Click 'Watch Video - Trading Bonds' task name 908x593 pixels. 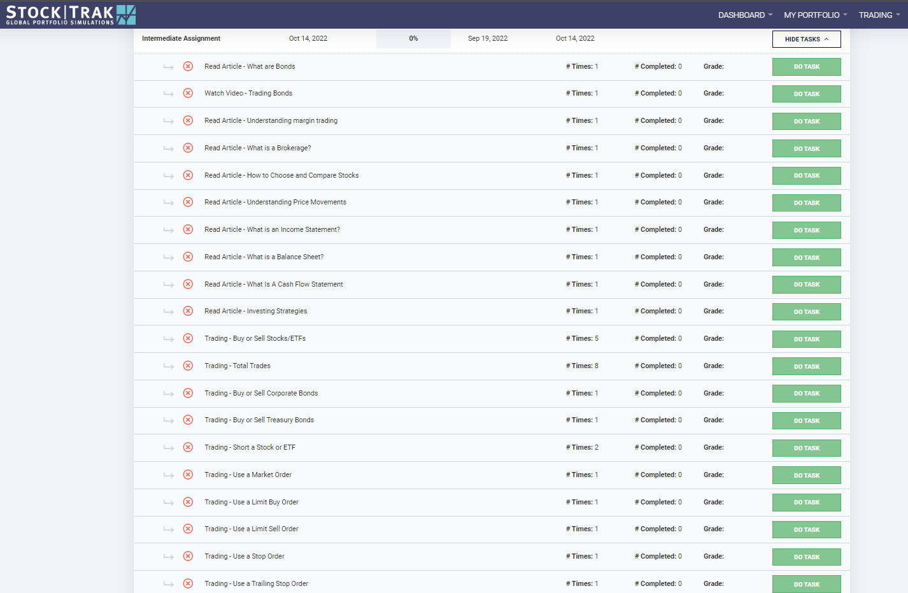point(248,93)
